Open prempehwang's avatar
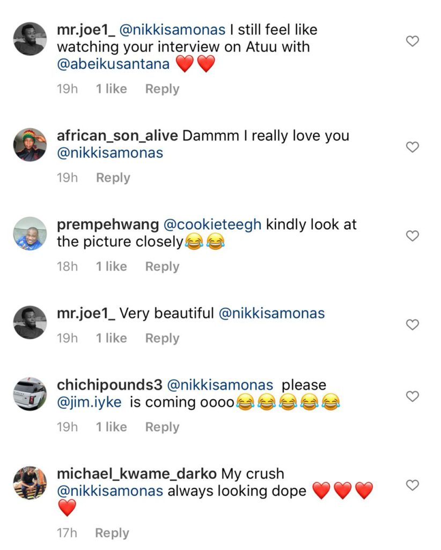Viewport: 441px width, 550px height. (30, 234)
